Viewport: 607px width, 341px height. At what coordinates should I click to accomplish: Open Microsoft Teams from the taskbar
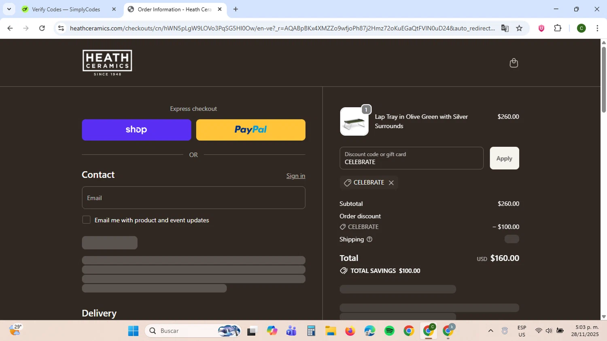point(291,331)
